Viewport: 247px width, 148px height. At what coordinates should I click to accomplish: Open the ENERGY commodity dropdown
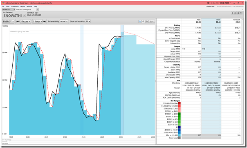[x=8, y=21]
